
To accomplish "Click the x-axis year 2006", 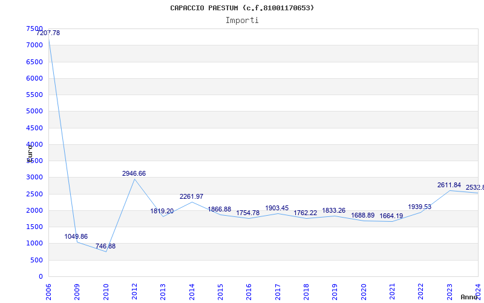I will [x=48, y=292].
